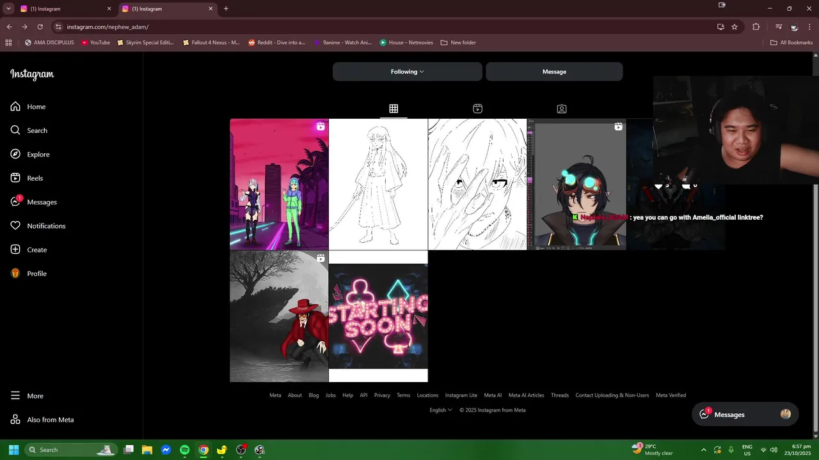Open your Profile from the sidebar
The width and height of the screenshot is (819, 460).
click(29, 273)
